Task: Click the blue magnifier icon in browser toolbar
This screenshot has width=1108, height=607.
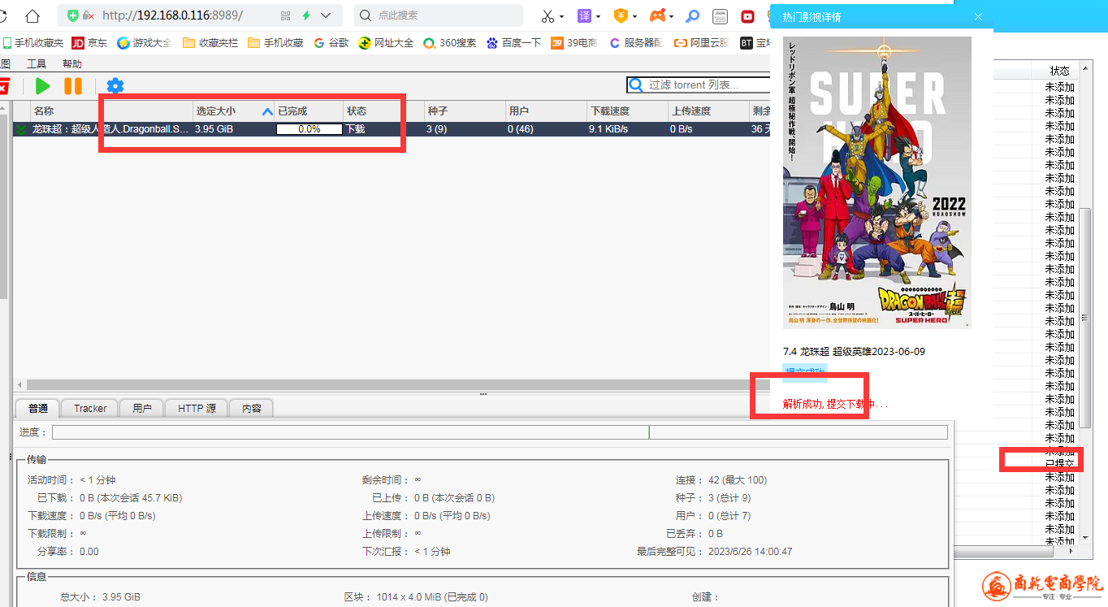Action: [692, 16]
